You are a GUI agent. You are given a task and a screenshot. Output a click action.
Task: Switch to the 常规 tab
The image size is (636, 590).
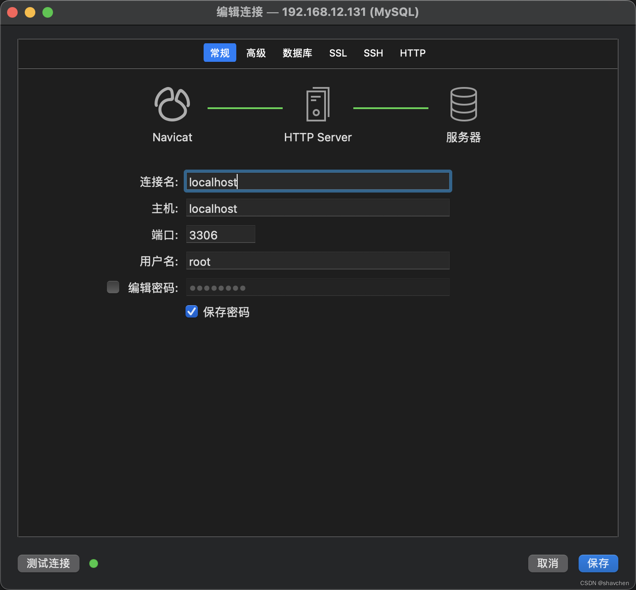coord(220,53)
